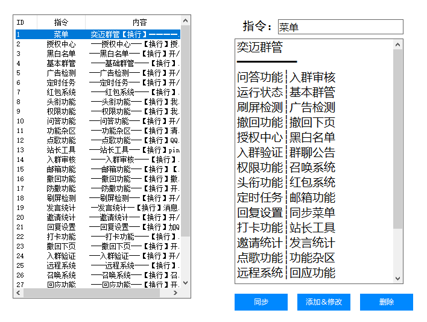
Task: Click the content text area scroll-down arrow
Action: [397, 279]
